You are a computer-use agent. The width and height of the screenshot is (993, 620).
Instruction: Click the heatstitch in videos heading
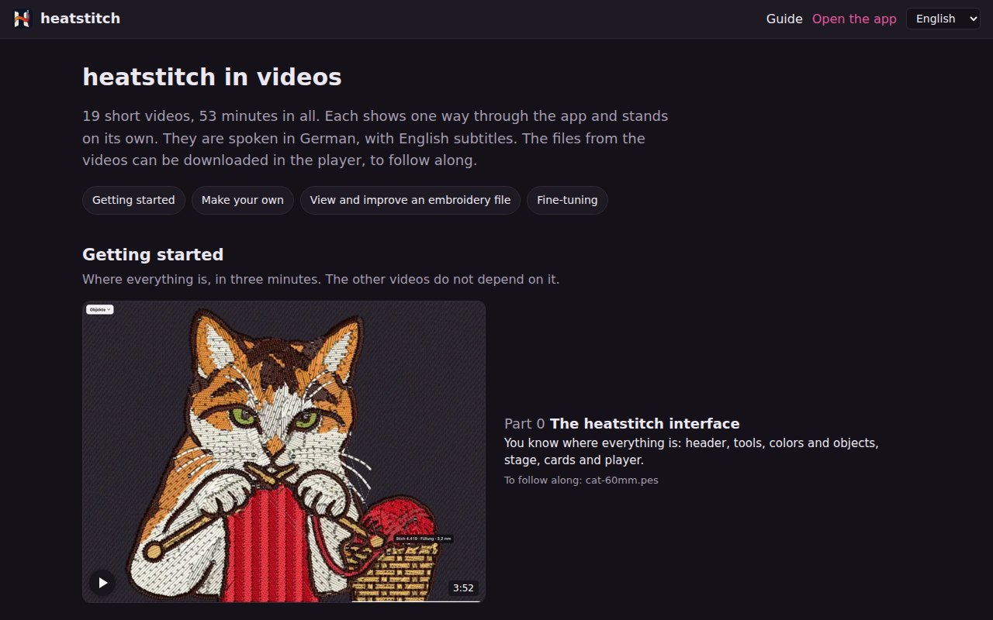point(212,77)
